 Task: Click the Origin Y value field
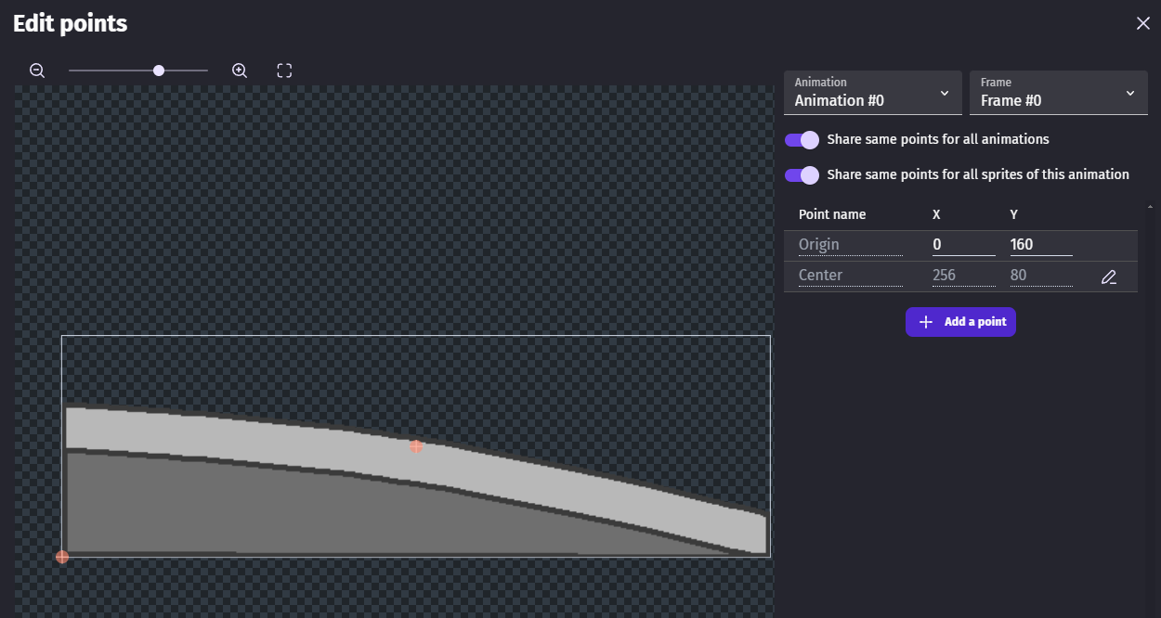point(1040,245)
